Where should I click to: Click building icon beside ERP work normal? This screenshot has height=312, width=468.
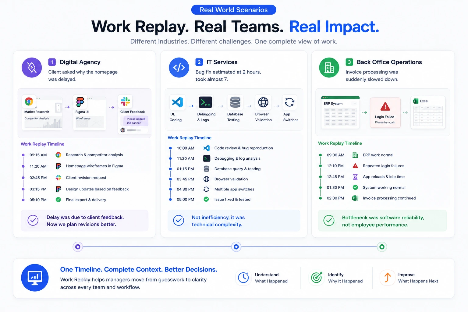pos(355,155)
